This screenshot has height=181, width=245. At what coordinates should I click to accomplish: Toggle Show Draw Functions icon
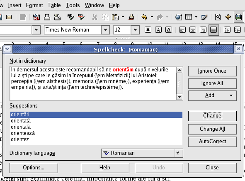pyautogui.click(x=204, y=17)
